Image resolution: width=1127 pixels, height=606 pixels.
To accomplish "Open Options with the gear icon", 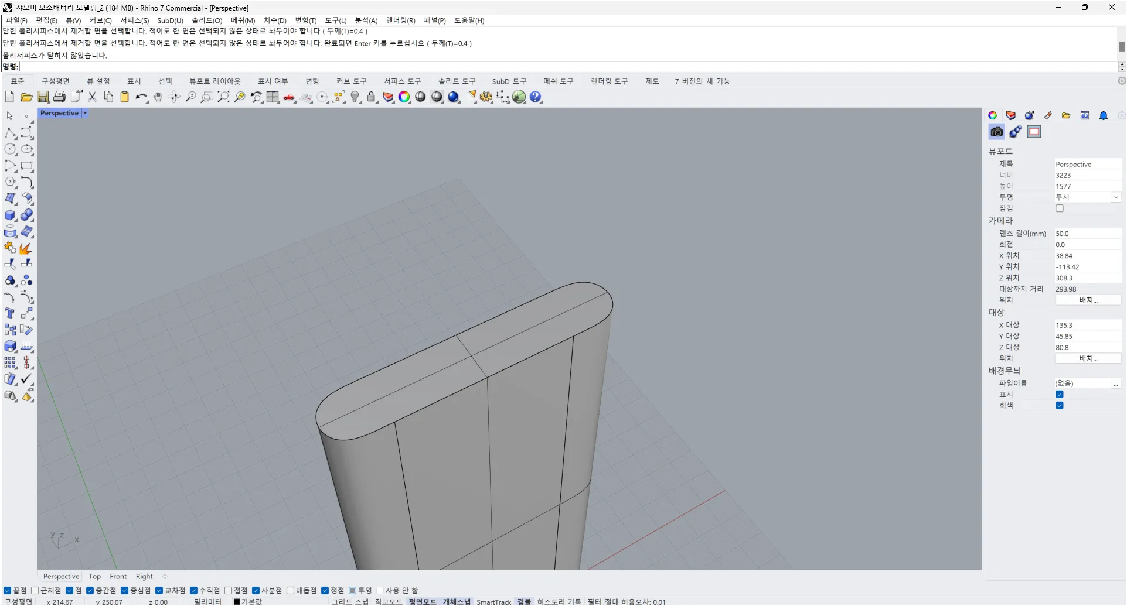I will click(486, 97).
